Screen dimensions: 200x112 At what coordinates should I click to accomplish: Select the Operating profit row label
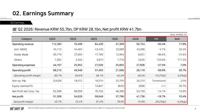click(21, 70)
